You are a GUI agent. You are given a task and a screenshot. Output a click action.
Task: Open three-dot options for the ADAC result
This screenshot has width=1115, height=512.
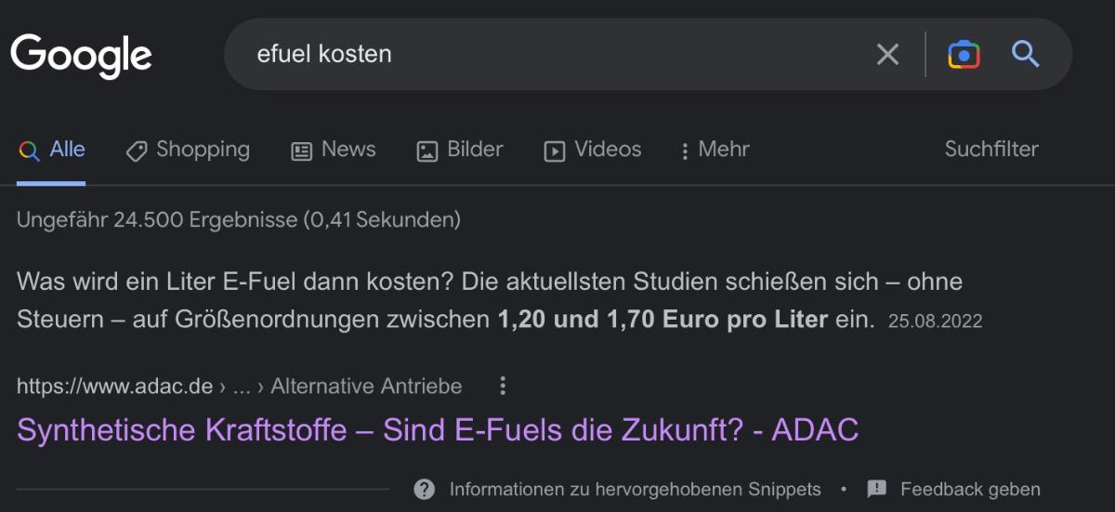(x=503, y=386)
